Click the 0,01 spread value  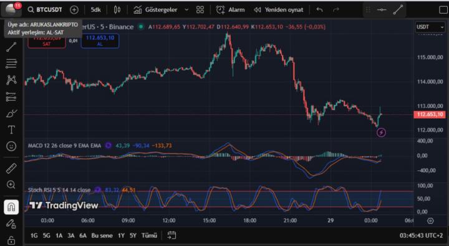tap(74, 41)
